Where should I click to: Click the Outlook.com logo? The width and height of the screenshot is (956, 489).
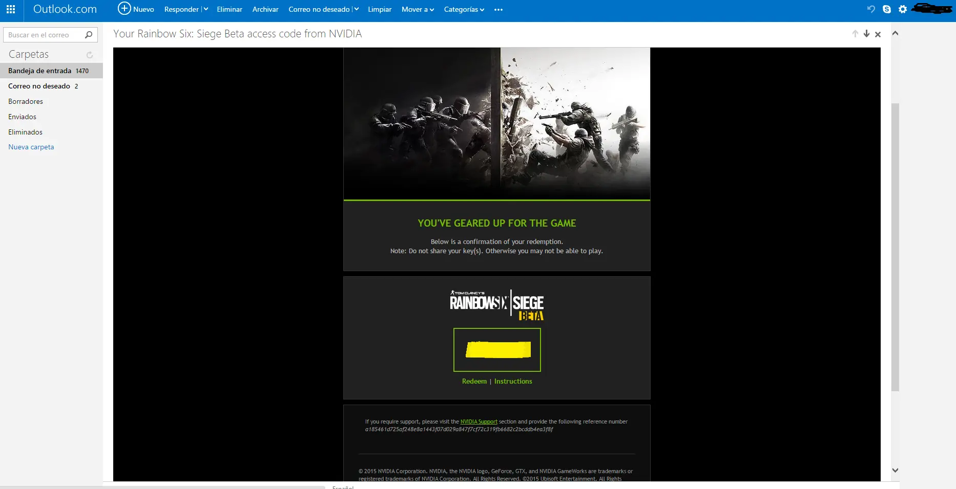[65, 9]
